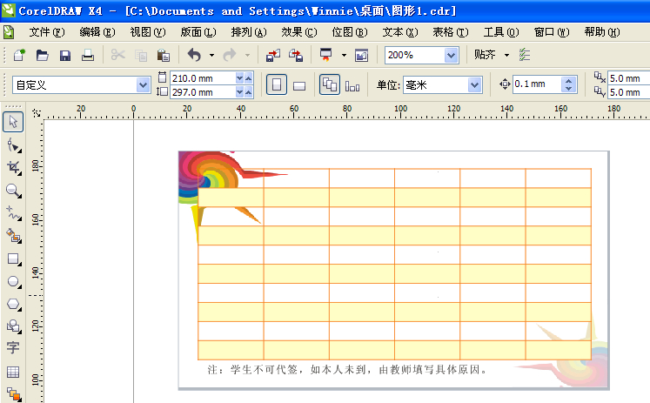The image size is (650, 403).
Task: Open the snap Options icon
Action: (525, 55)
